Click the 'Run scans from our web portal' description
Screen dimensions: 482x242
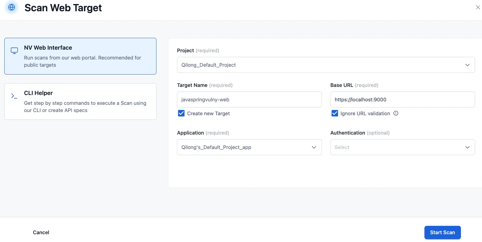pyautogui.click(x=82, y=61)
